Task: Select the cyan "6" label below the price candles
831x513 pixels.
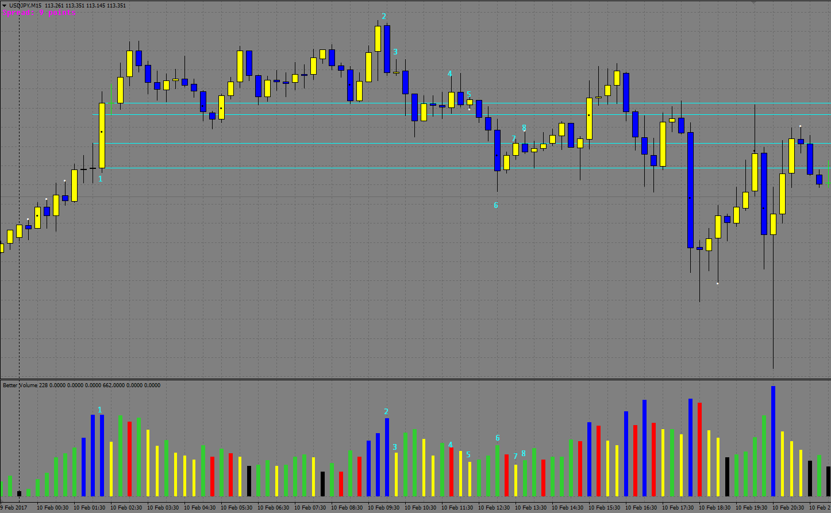Action: pyautogui.click(x=496, y=205)
